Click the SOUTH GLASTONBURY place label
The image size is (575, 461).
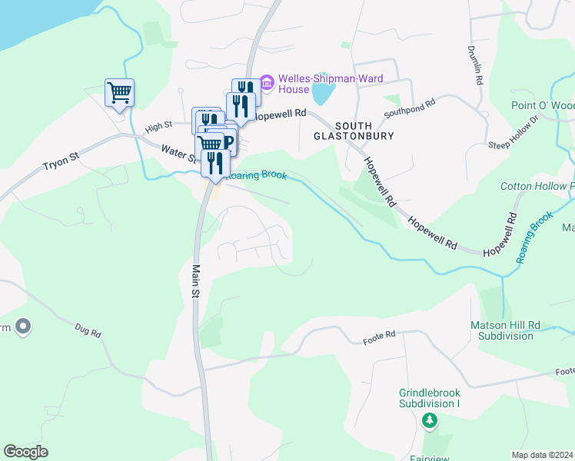pyautogui.click(x=354, y=131)
